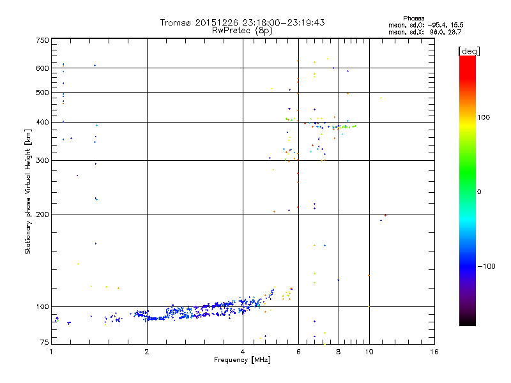This screenshot has width=511, height=383.
Task: Select the 'RwPretec (8p)' subtitle text
Action: [x=242, y=31]
